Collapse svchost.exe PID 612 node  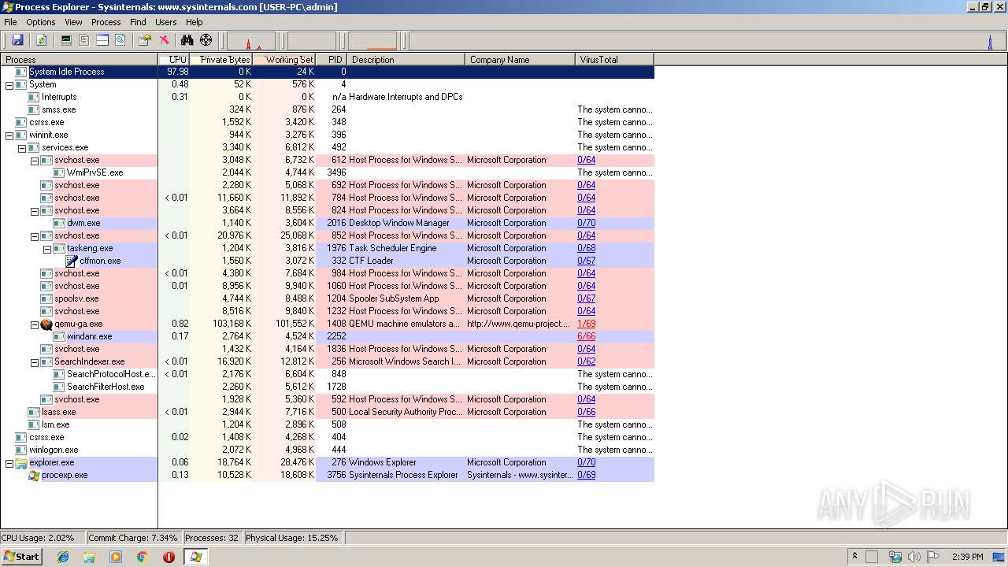[x=35, y=160]
